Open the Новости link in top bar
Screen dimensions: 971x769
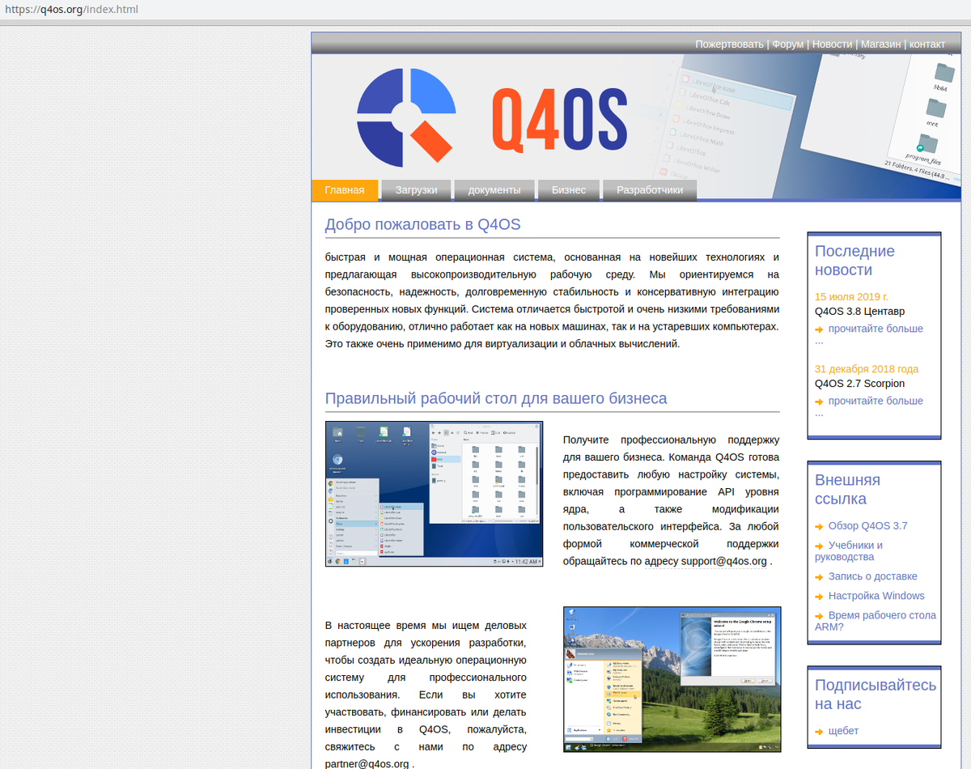(x=833, y=44)
